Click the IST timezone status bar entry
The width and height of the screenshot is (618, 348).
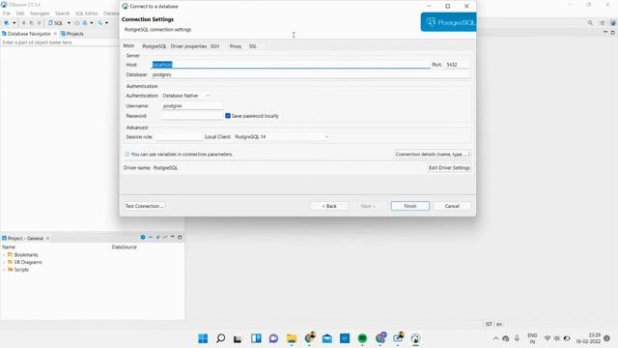pyautogui.click(x=489, y=324)
